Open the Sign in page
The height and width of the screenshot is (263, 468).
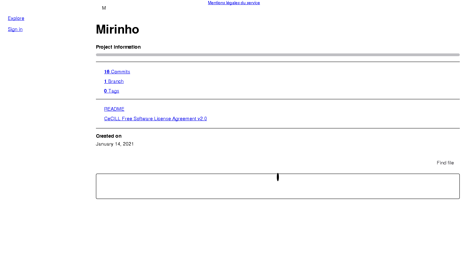(x=15, y=29)
